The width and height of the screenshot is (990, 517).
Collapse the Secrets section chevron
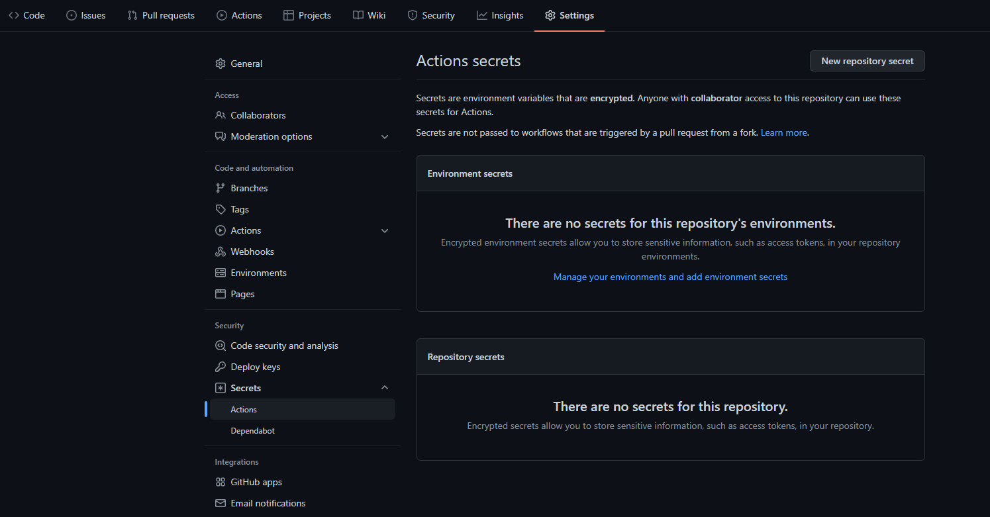point(385,388)
